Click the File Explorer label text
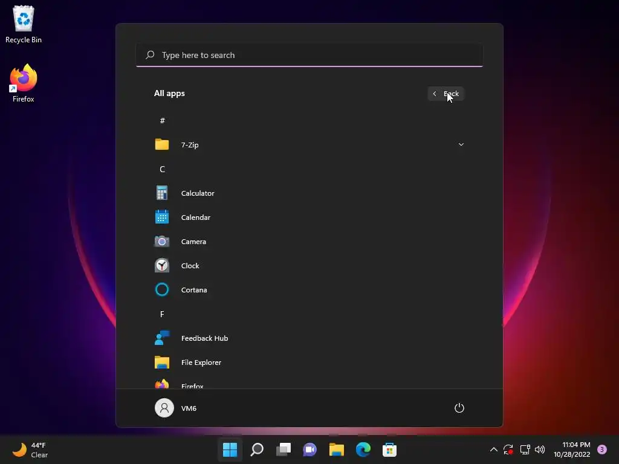Screen dimensions: 619x464 [x=201, y=362]
